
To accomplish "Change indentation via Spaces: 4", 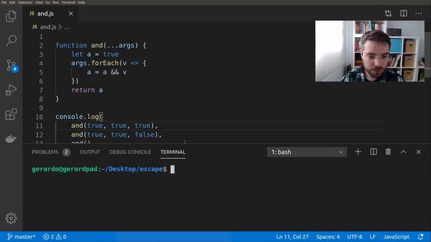I will (328, 237).
